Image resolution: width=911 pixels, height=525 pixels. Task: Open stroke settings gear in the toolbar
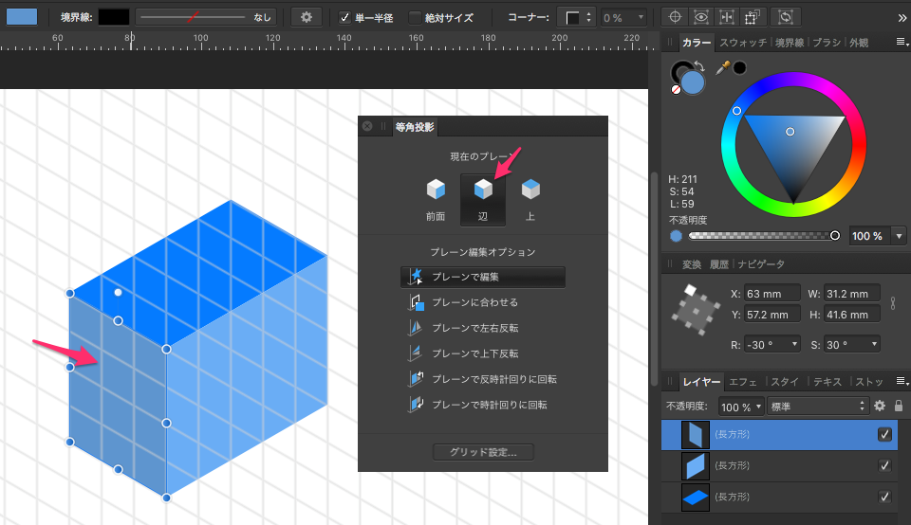306,17
